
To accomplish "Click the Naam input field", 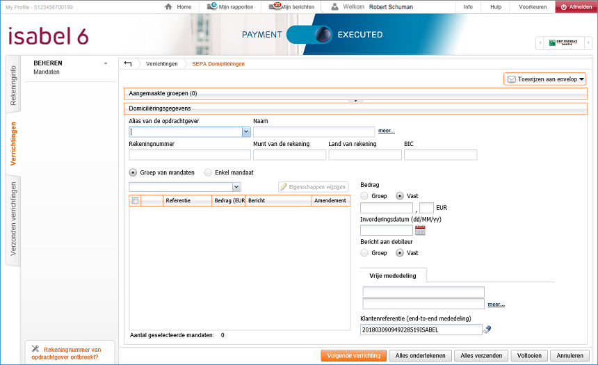I will click(x=314, y=132).
